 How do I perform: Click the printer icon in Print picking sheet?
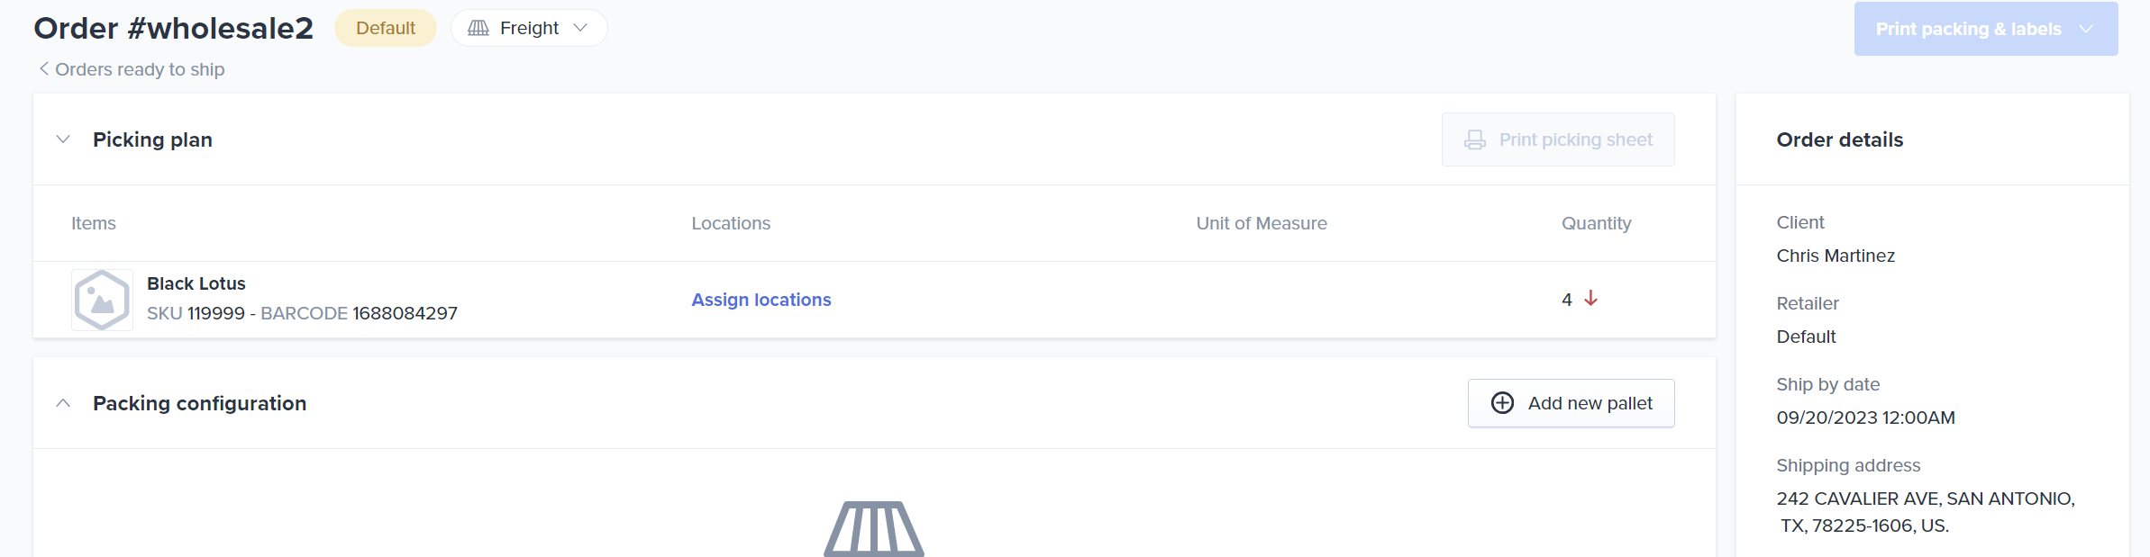tap(1475, 139)
